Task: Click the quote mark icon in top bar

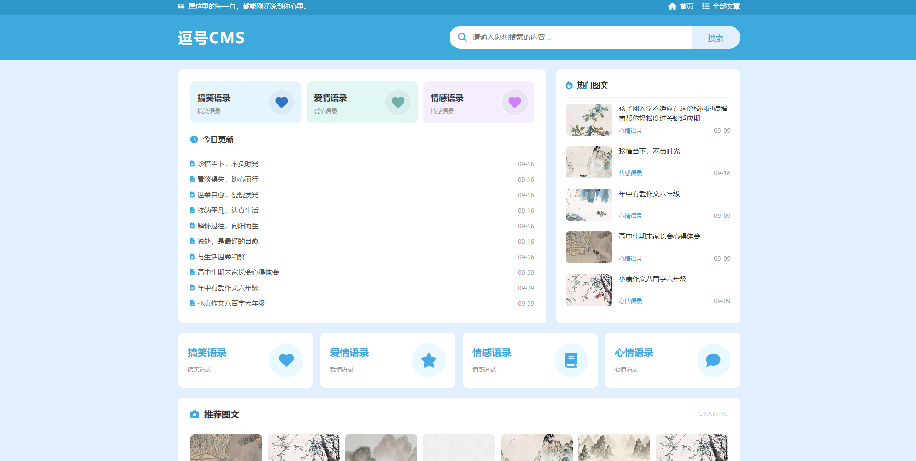Action: [x=181, y=6]
